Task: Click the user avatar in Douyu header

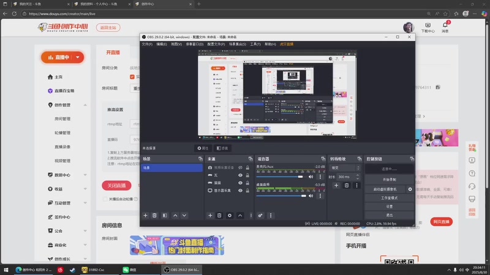Action: pyautogui.click(x=409, y=28)
